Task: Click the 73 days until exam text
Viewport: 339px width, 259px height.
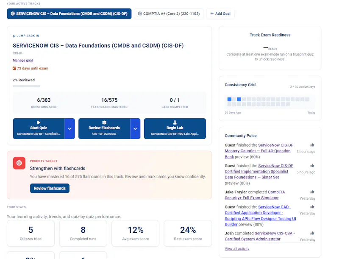Action: point(33,68)
